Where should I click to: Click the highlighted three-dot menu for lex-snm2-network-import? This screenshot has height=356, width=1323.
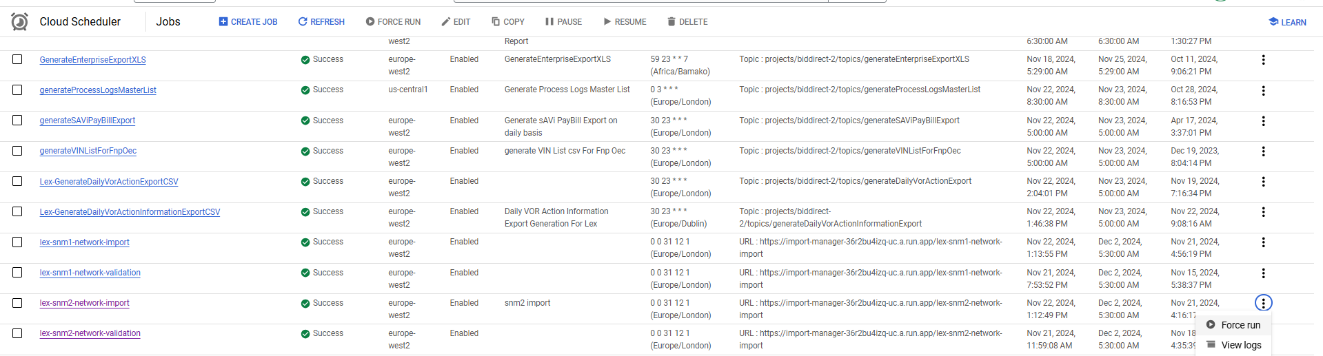point(1263,303)
